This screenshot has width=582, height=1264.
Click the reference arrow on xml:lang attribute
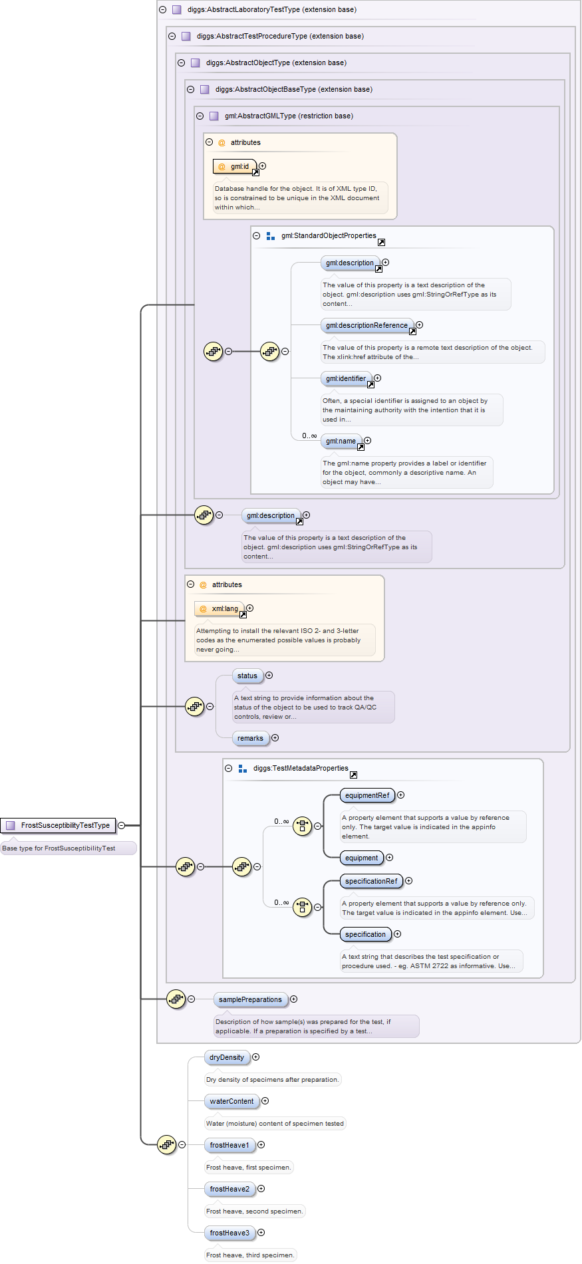243,615
